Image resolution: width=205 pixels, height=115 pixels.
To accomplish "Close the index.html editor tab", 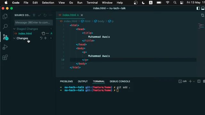I will pos(82,15).
